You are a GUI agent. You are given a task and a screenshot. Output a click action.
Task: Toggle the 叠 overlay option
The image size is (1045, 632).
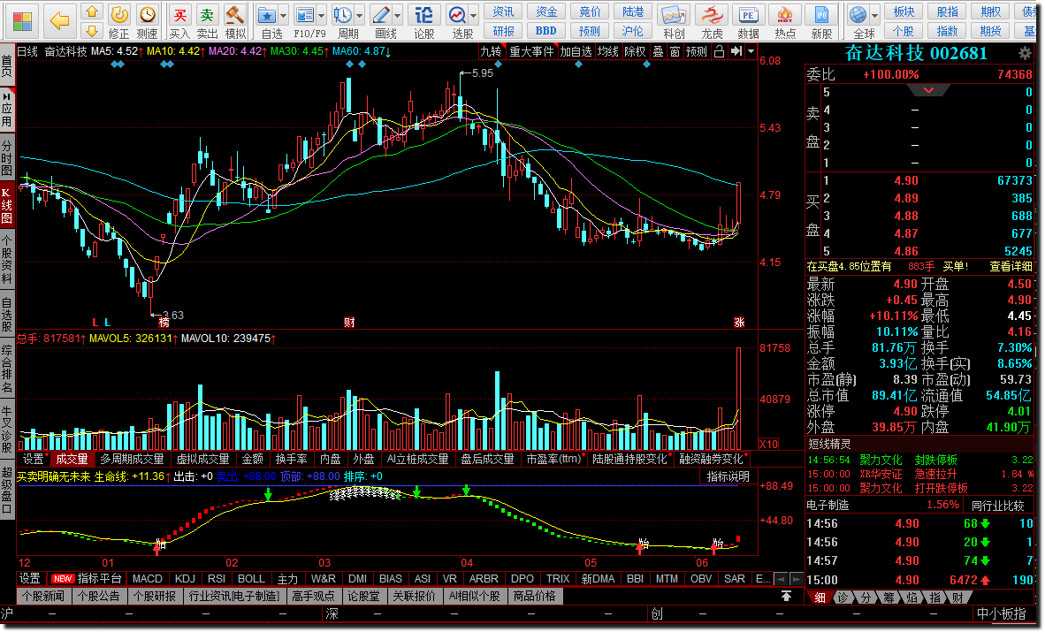coord(659,51)
